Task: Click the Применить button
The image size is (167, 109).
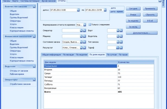Action: point(151,9)
